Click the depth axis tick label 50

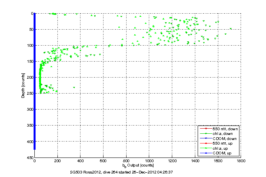[x=31, y=30]
